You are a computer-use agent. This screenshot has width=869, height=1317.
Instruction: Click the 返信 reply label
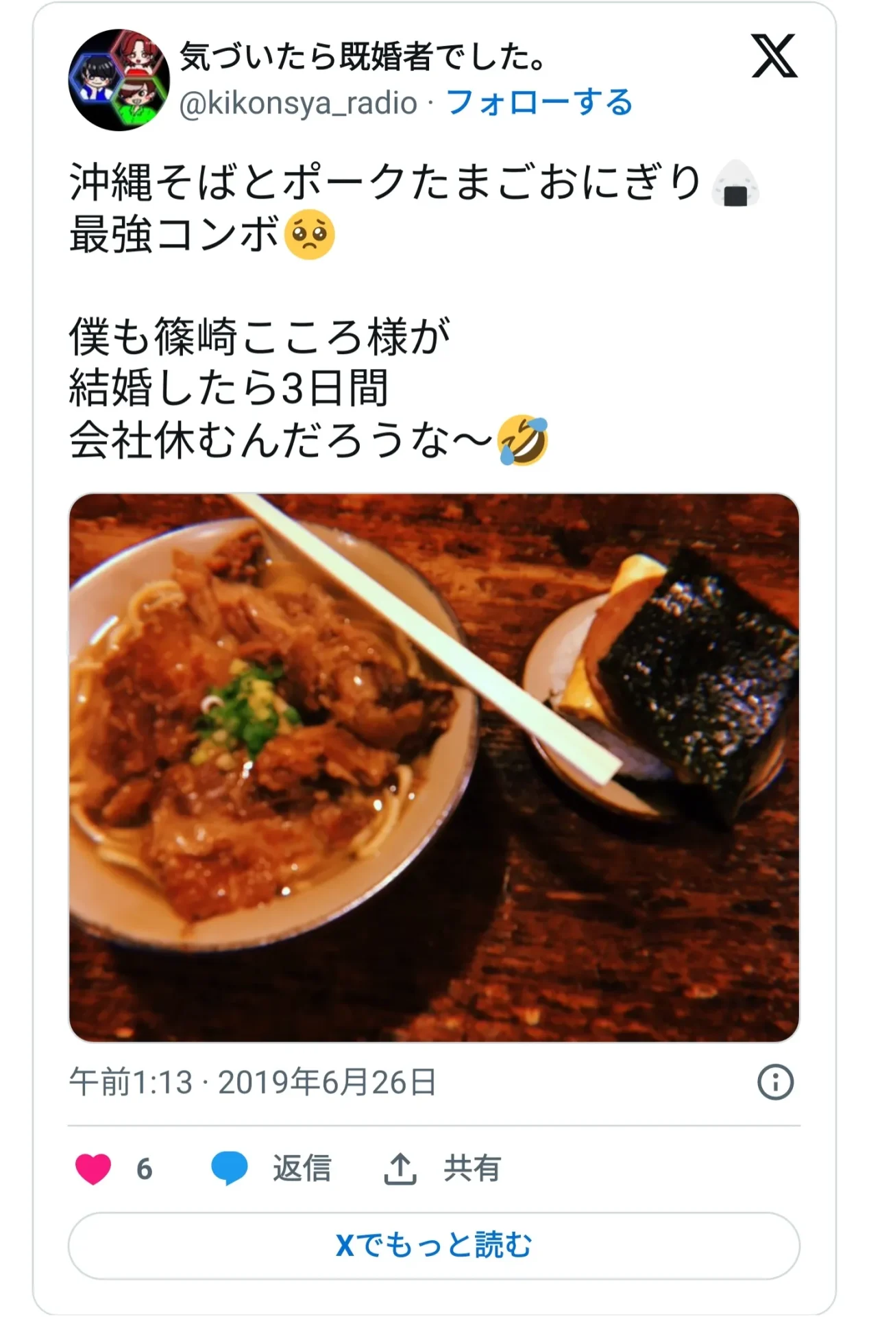pos(302,1169)
